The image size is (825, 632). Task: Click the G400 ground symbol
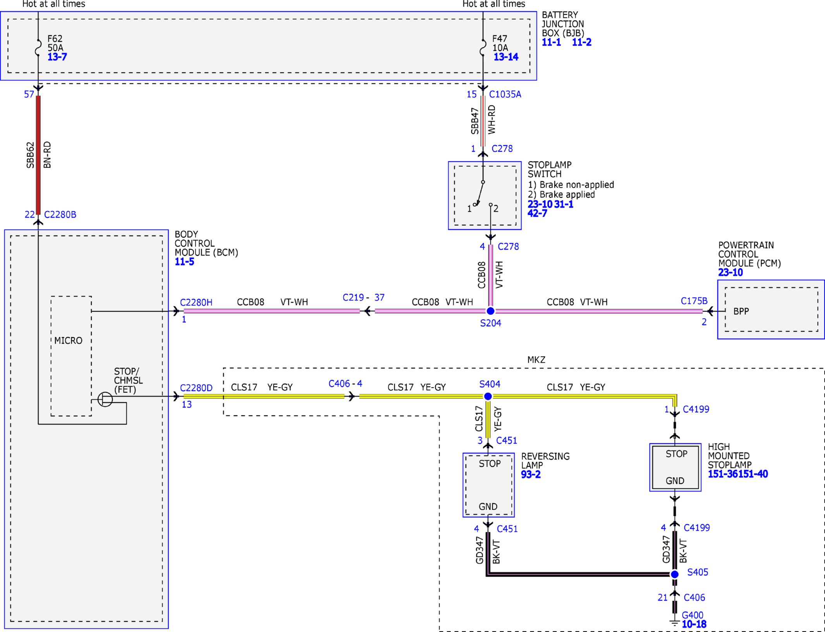[x=675, y=623]
